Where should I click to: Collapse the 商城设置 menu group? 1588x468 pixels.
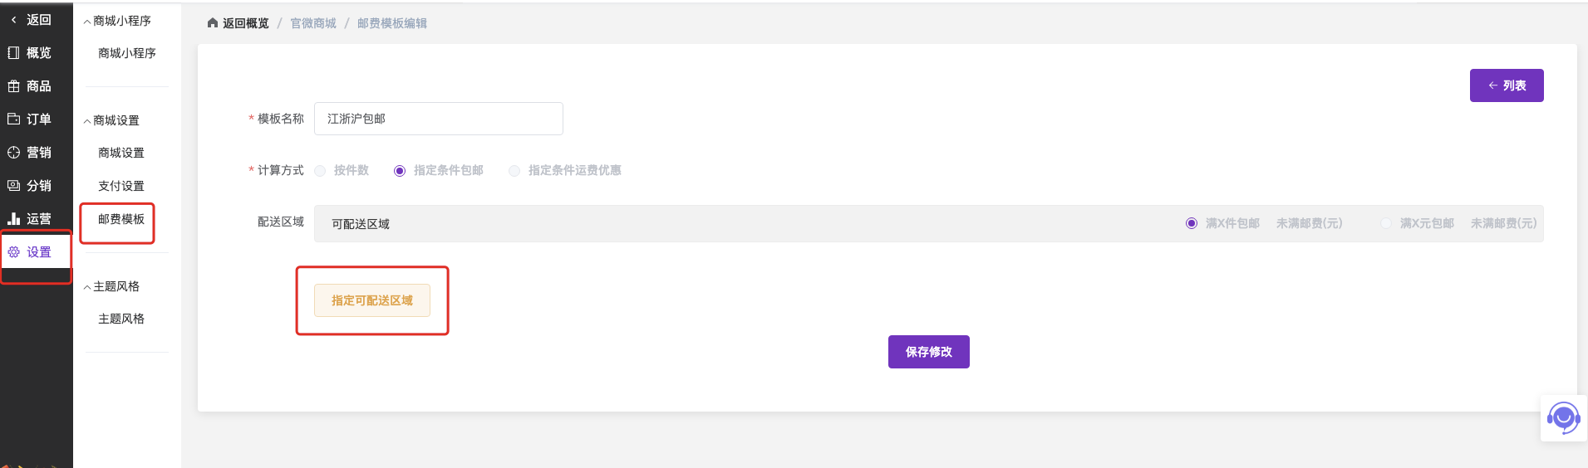pyautogui.click(x=87, y=121)
